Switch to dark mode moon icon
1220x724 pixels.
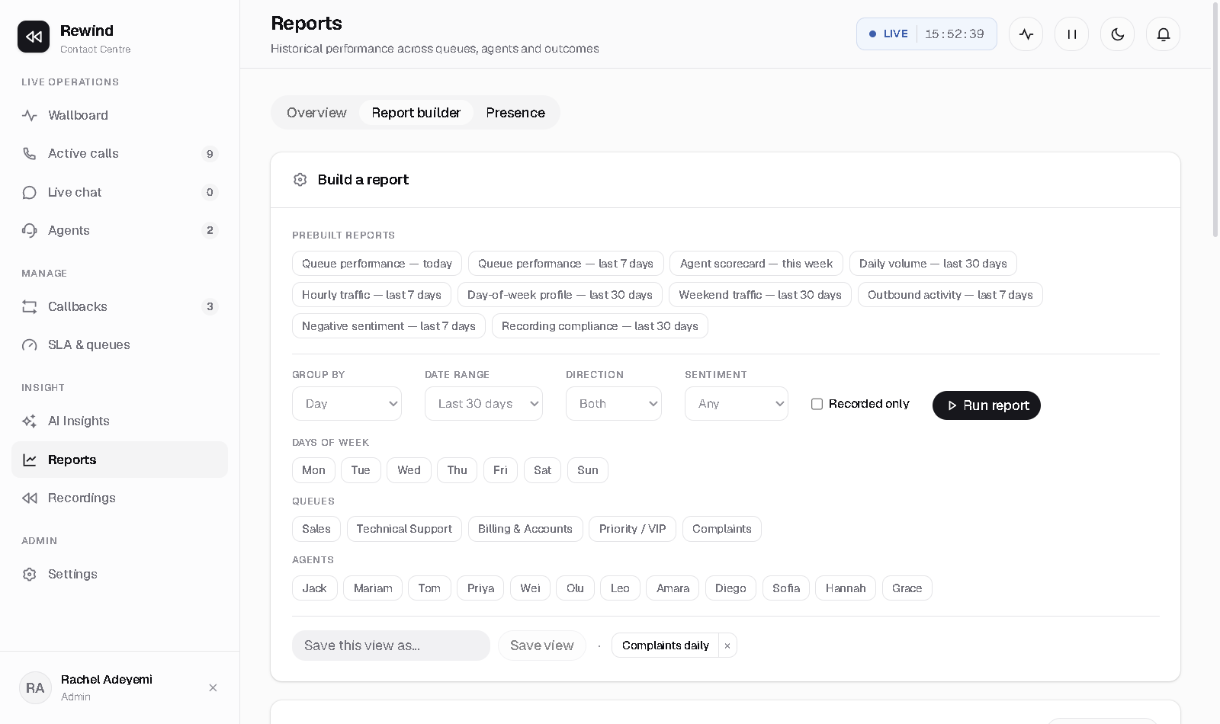[x=1118, y=34]
